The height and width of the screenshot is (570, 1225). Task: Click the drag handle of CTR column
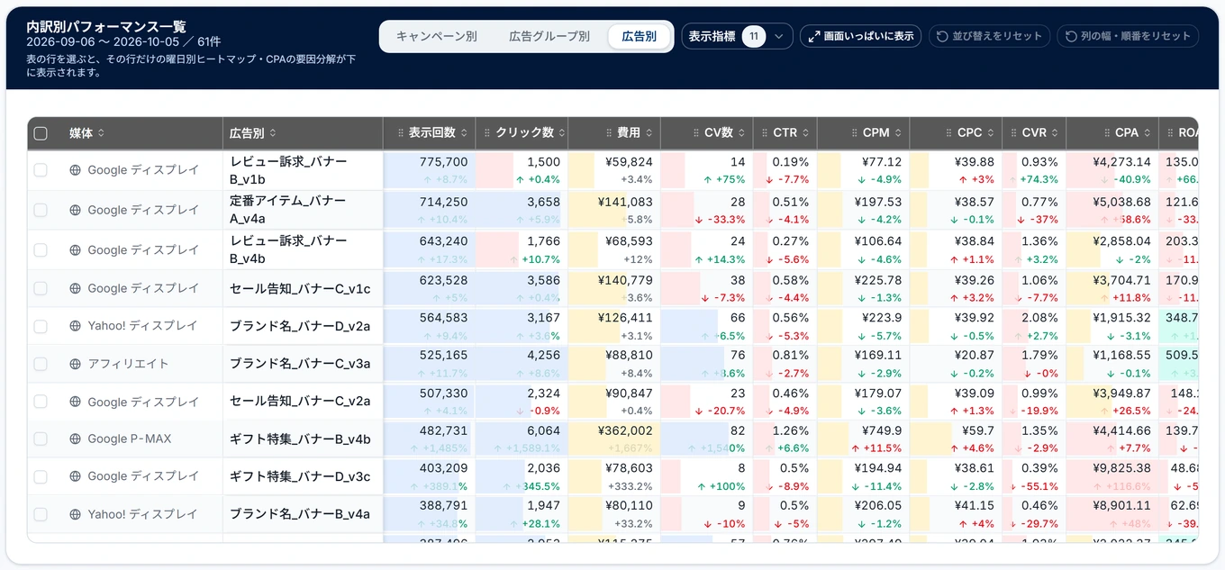pyautogui.click(x=765, y=133)
